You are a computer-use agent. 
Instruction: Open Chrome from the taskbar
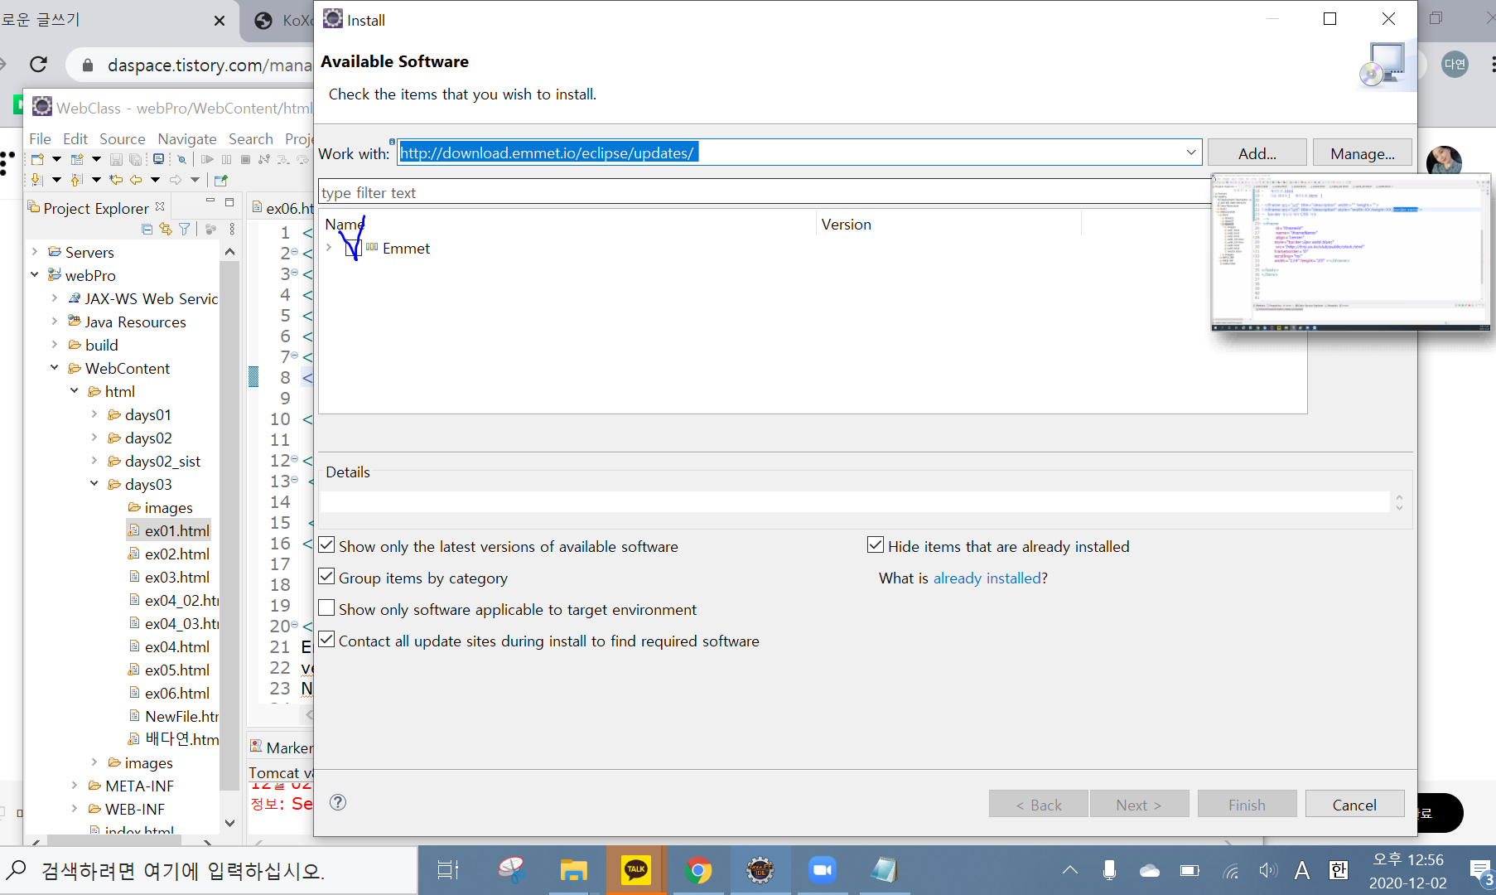698,870
